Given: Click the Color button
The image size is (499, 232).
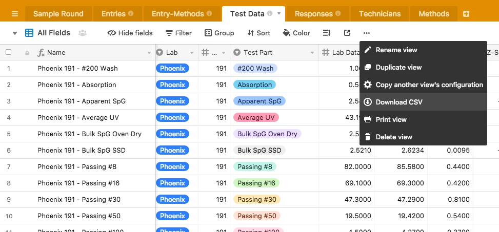Looking at the screenshot, I should [296, 33].
